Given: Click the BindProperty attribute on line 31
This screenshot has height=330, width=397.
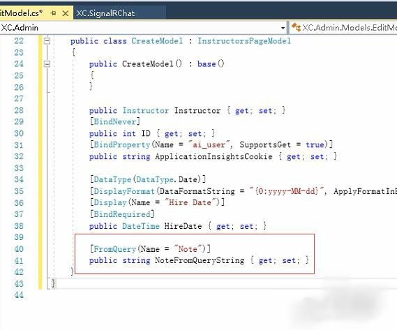Looking at the screenshot, I should (122, 144).
